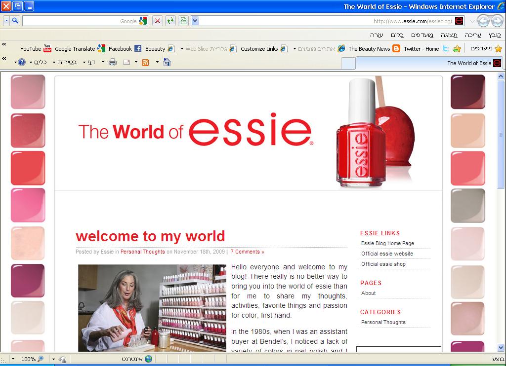
Task: Click the search magnifier icon
Action: click(x=15, y=21)
